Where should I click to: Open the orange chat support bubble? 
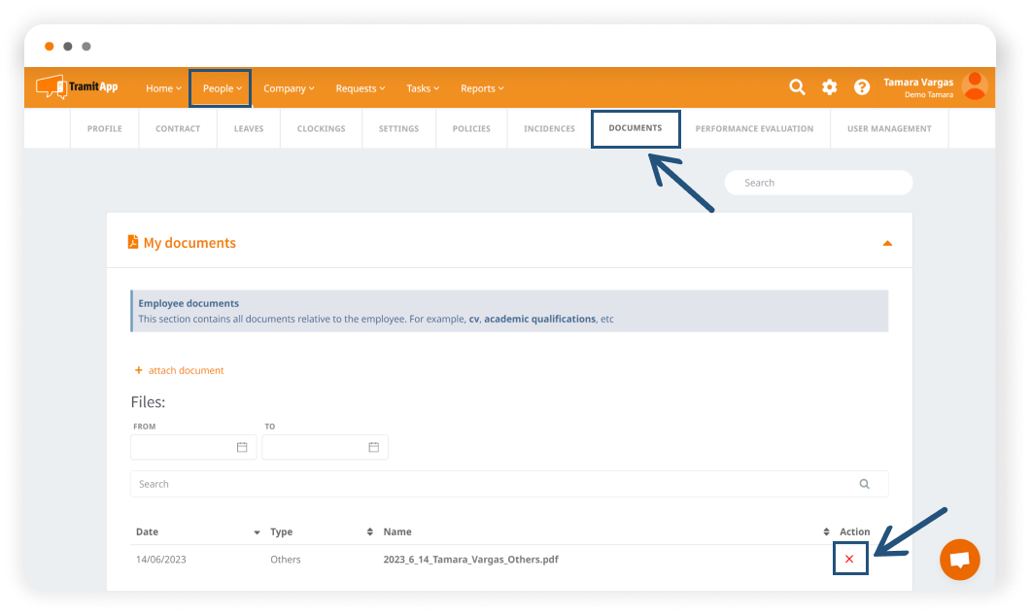pos(959,560)
